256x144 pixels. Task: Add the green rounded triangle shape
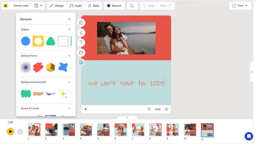(50, 41)
